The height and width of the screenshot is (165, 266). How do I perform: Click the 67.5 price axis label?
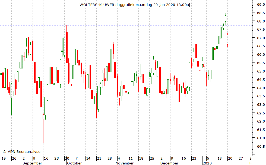click(x=261, y=29)
